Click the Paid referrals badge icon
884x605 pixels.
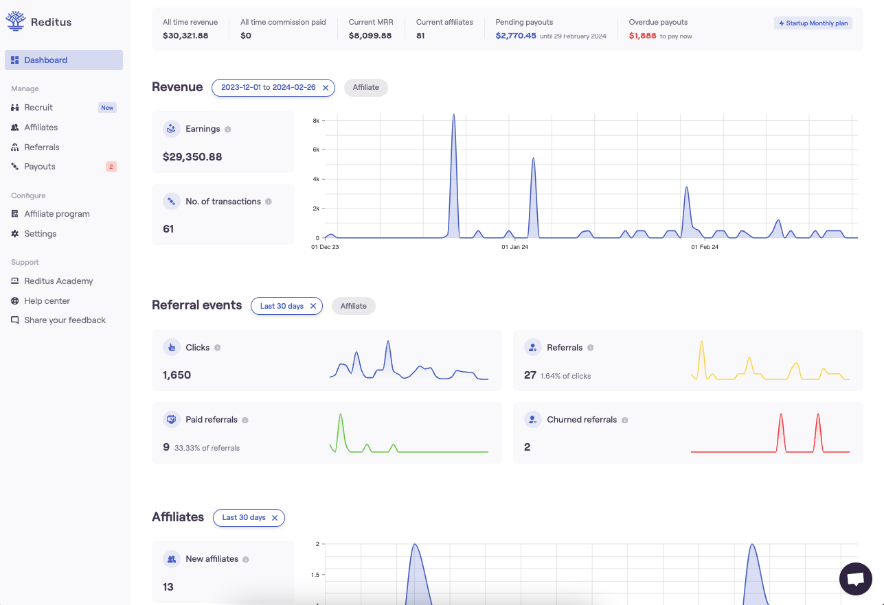[x=171, y=419]
